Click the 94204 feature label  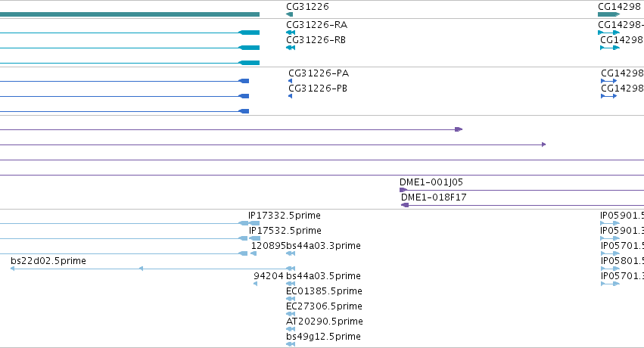click(x=269, y=276)
